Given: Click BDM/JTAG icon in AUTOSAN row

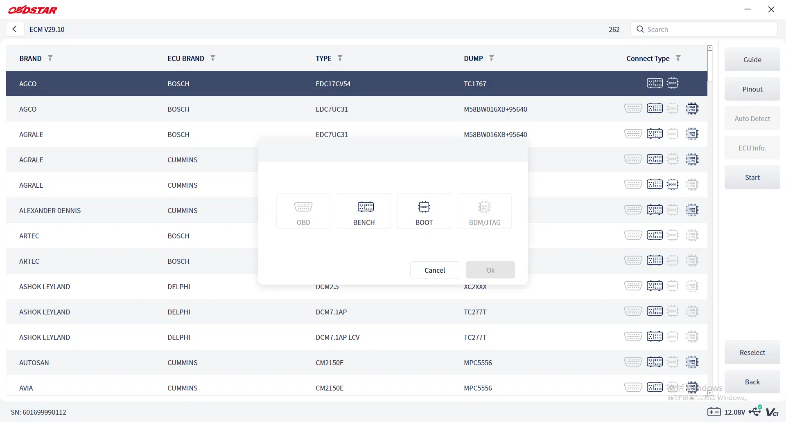Looking at the screenshot, I should click(692, 362).
